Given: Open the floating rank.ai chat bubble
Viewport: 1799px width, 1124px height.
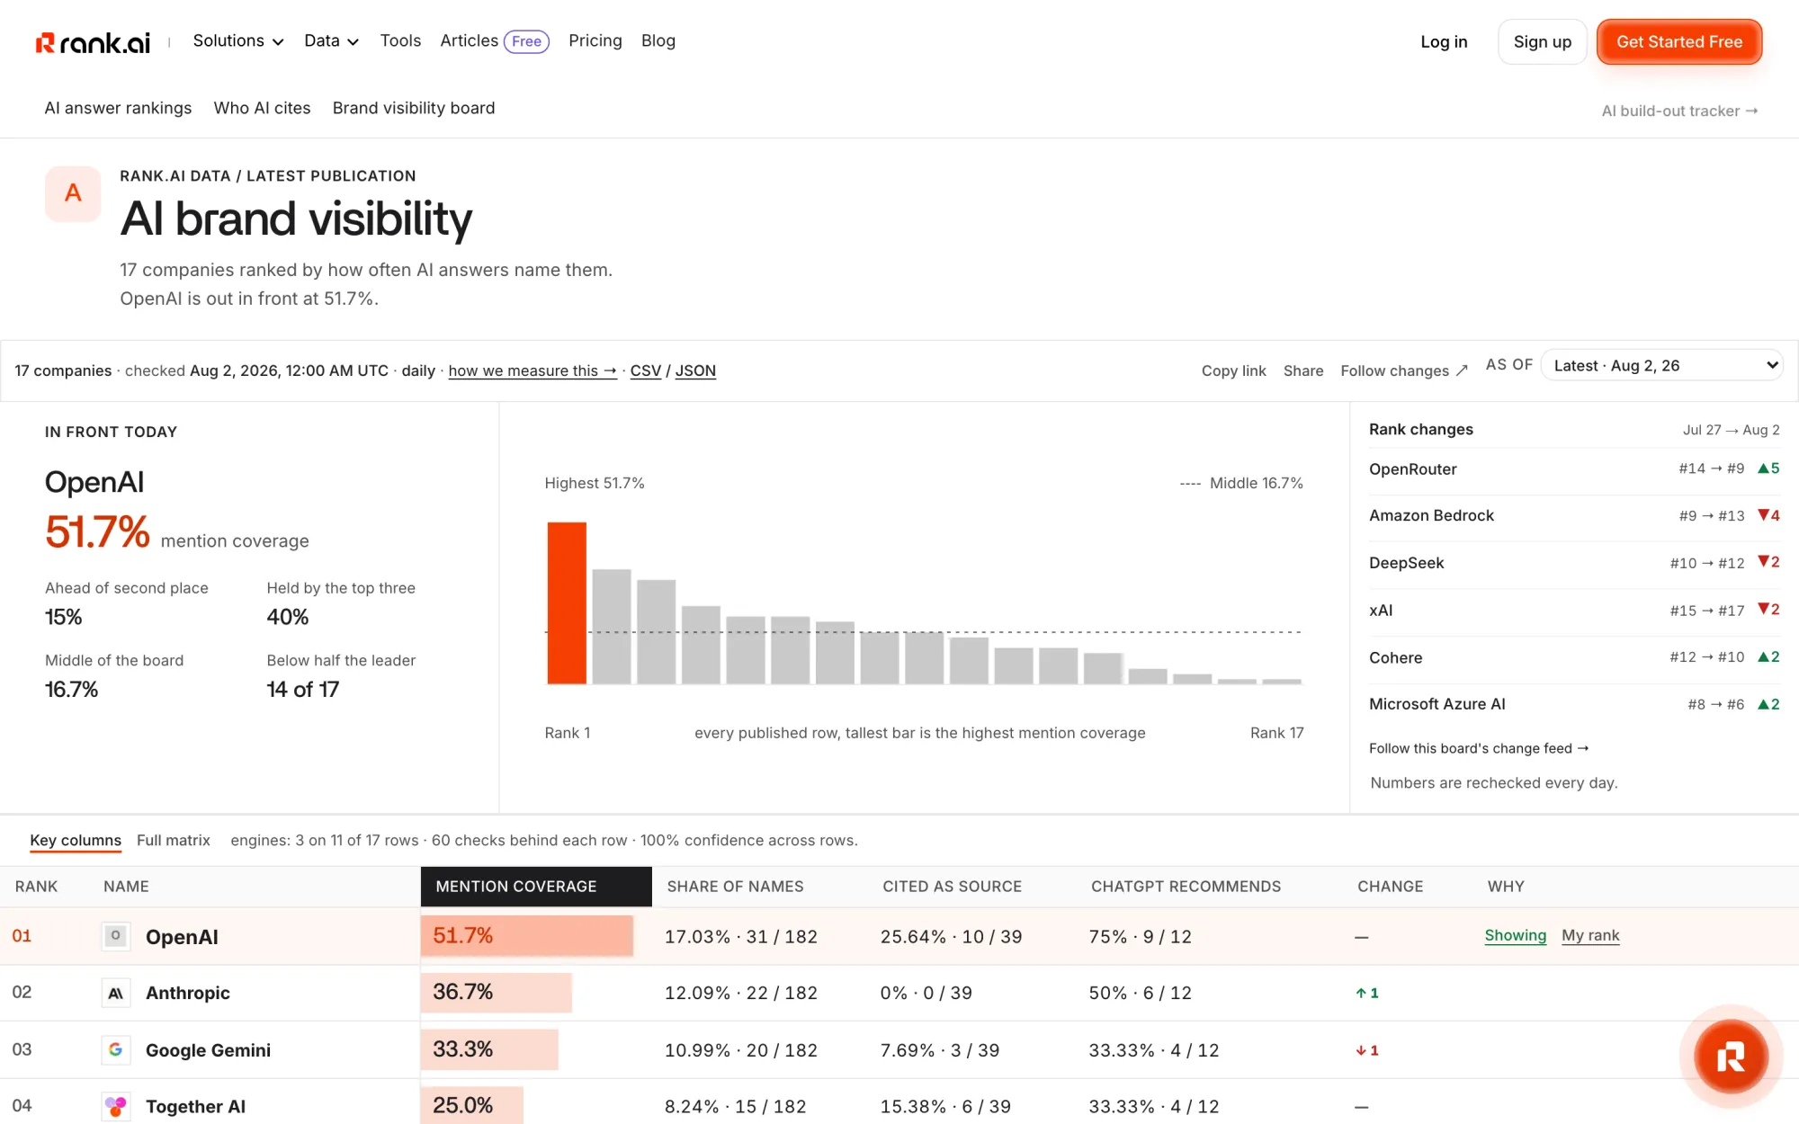Looking at the screenshot, I should pos(1731,1057).
